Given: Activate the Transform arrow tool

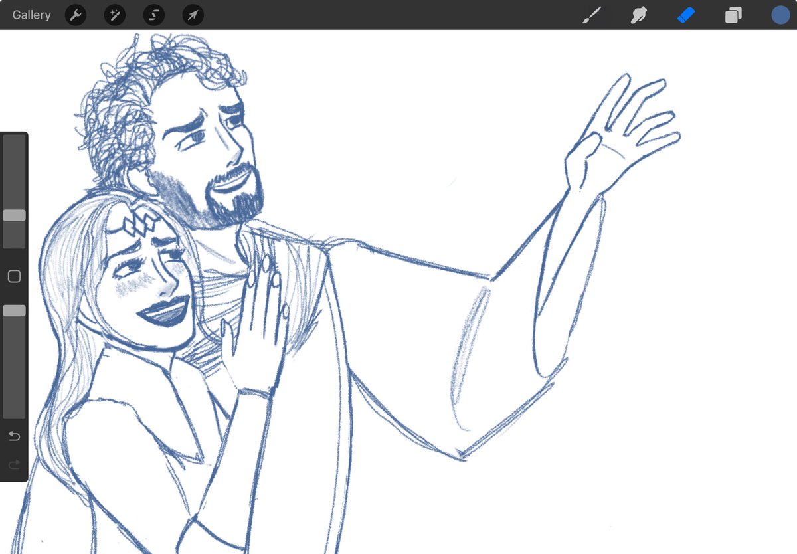Looking at the screenshot, I should pos(192,15).
